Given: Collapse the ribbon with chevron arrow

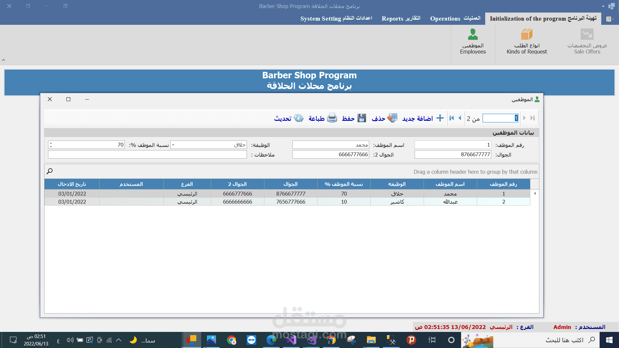Looking at the screenshot, I should point(4,60).
